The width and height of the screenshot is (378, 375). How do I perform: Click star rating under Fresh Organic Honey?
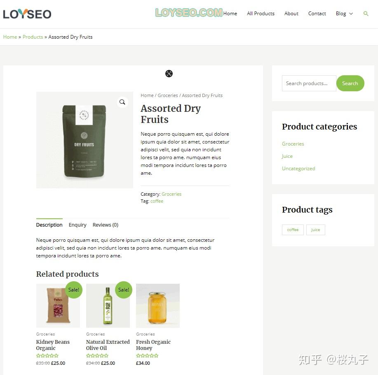click(147, 356)
